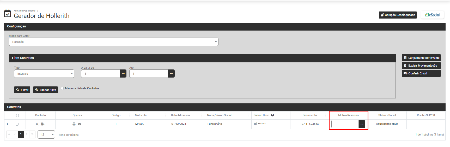Click Matricula column header text
This screenshot has width=450, height=147.
[141, 115]
